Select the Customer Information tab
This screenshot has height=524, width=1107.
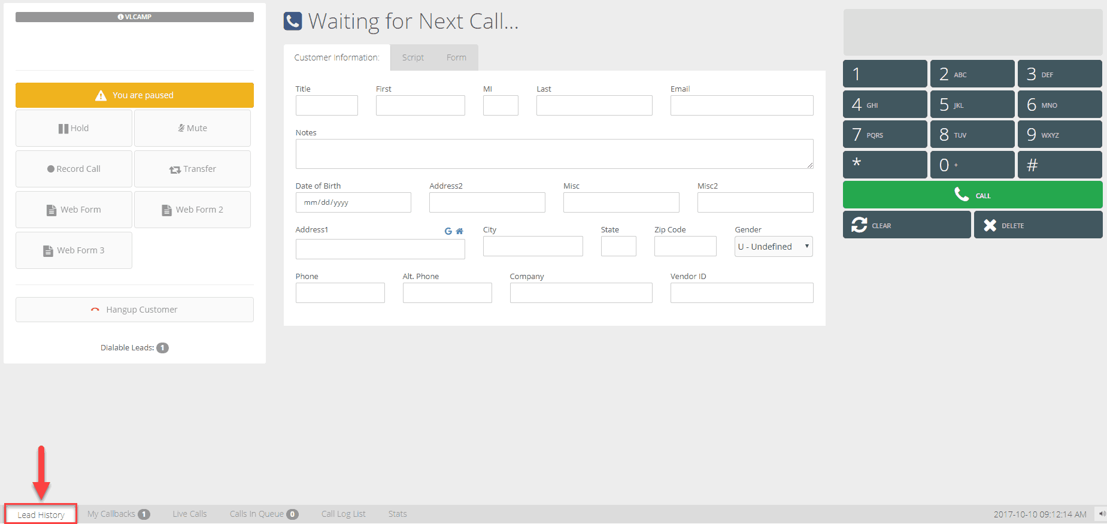337,57
